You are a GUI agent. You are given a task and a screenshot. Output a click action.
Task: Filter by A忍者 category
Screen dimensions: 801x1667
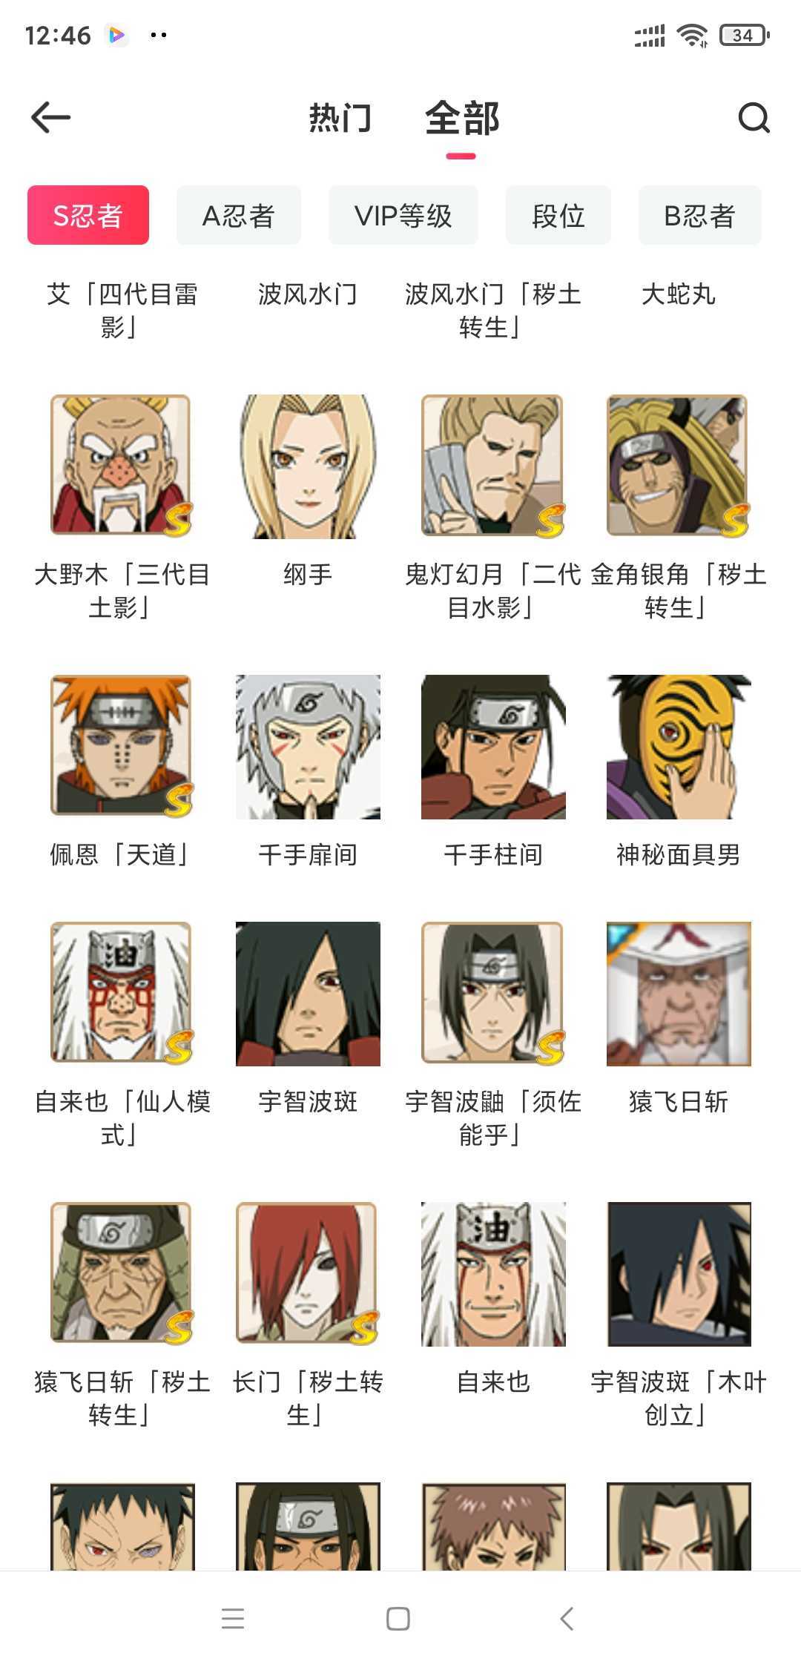(x=239, y=215)
